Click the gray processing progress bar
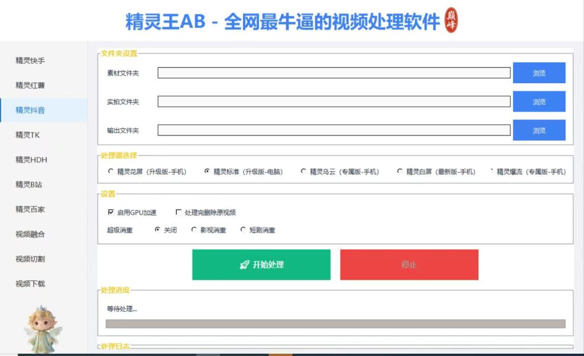Image resolution: width=584 pixels, height=356 pixels. pyautogui.click(x=335, y=324)
